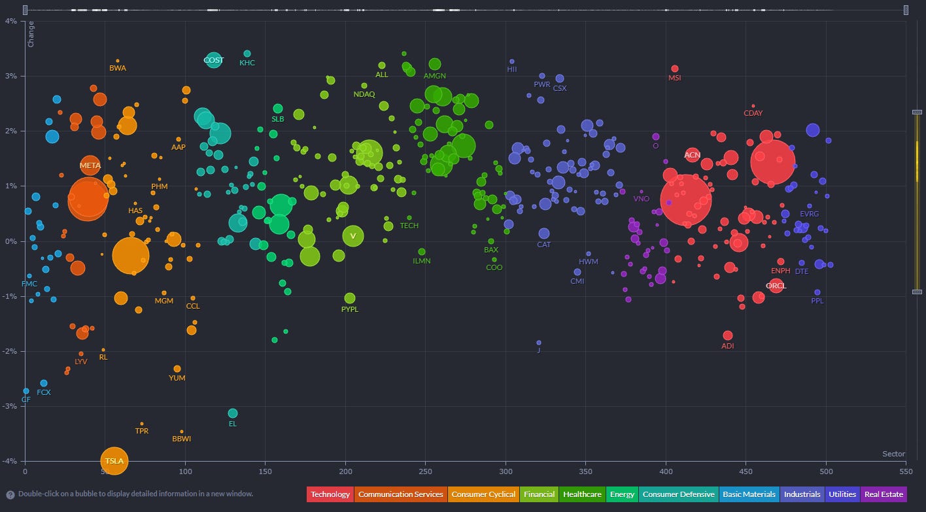
Task: Select the COST bubble
Action: (x=214, y=60)
